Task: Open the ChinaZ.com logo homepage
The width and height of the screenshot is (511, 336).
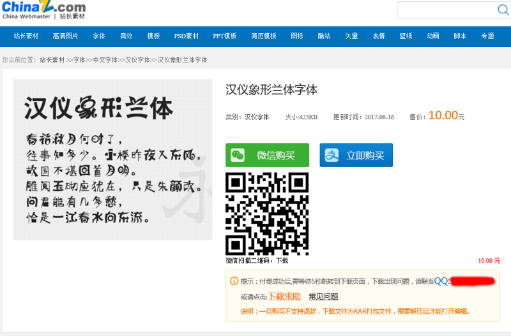Action: point(43,10)
